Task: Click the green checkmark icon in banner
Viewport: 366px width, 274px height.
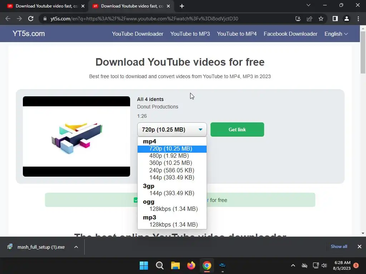Action: (135, 200)
